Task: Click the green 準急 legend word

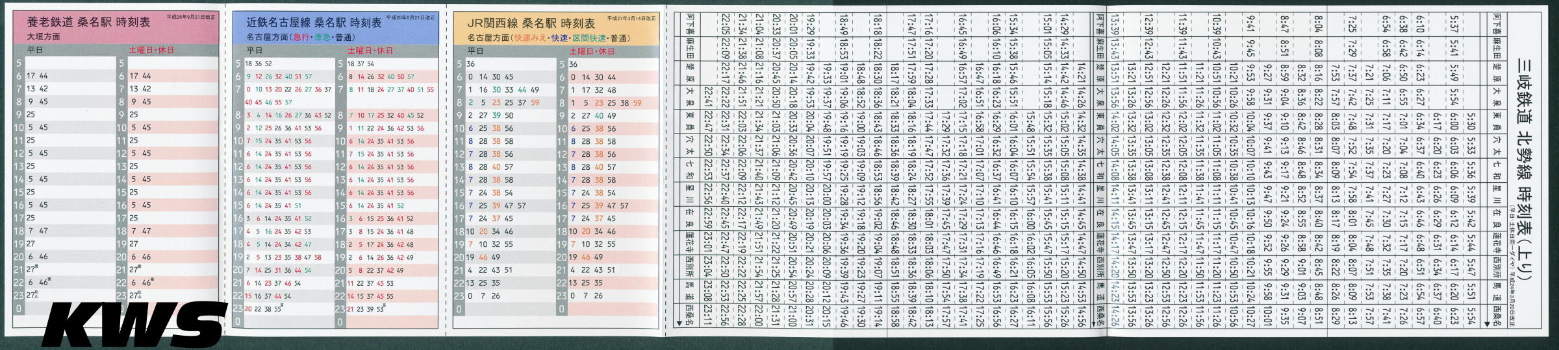Action: click(x=322, y=38)
